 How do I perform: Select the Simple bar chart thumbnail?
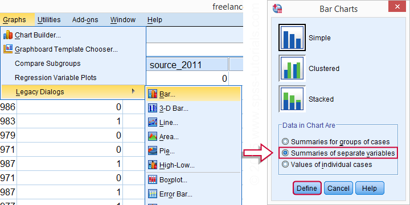pos(292,37)
